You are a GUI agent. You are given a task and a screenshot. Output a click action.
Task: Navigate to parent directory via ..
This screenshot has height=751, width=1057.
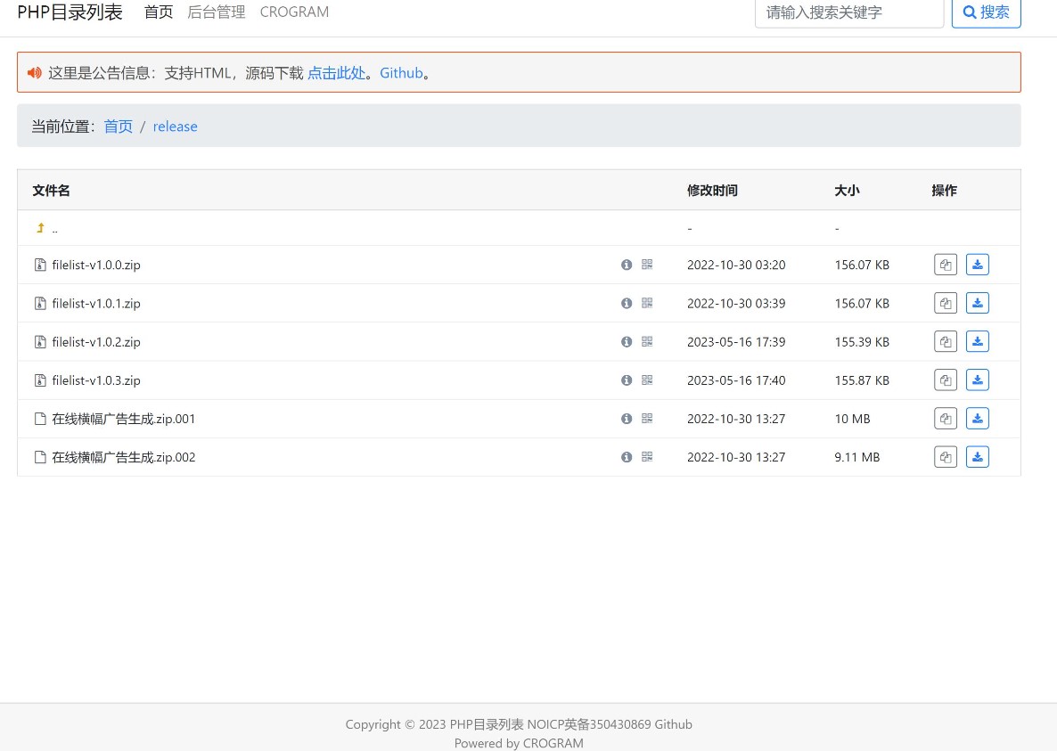(46, 228)
